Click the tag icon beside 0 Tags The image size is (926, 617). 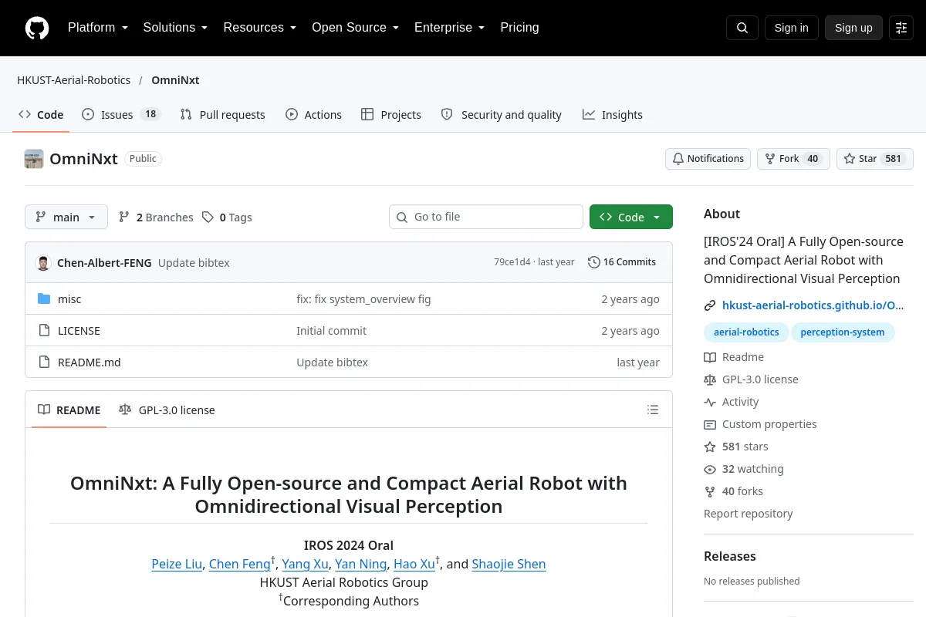click(x=208, y=217)
